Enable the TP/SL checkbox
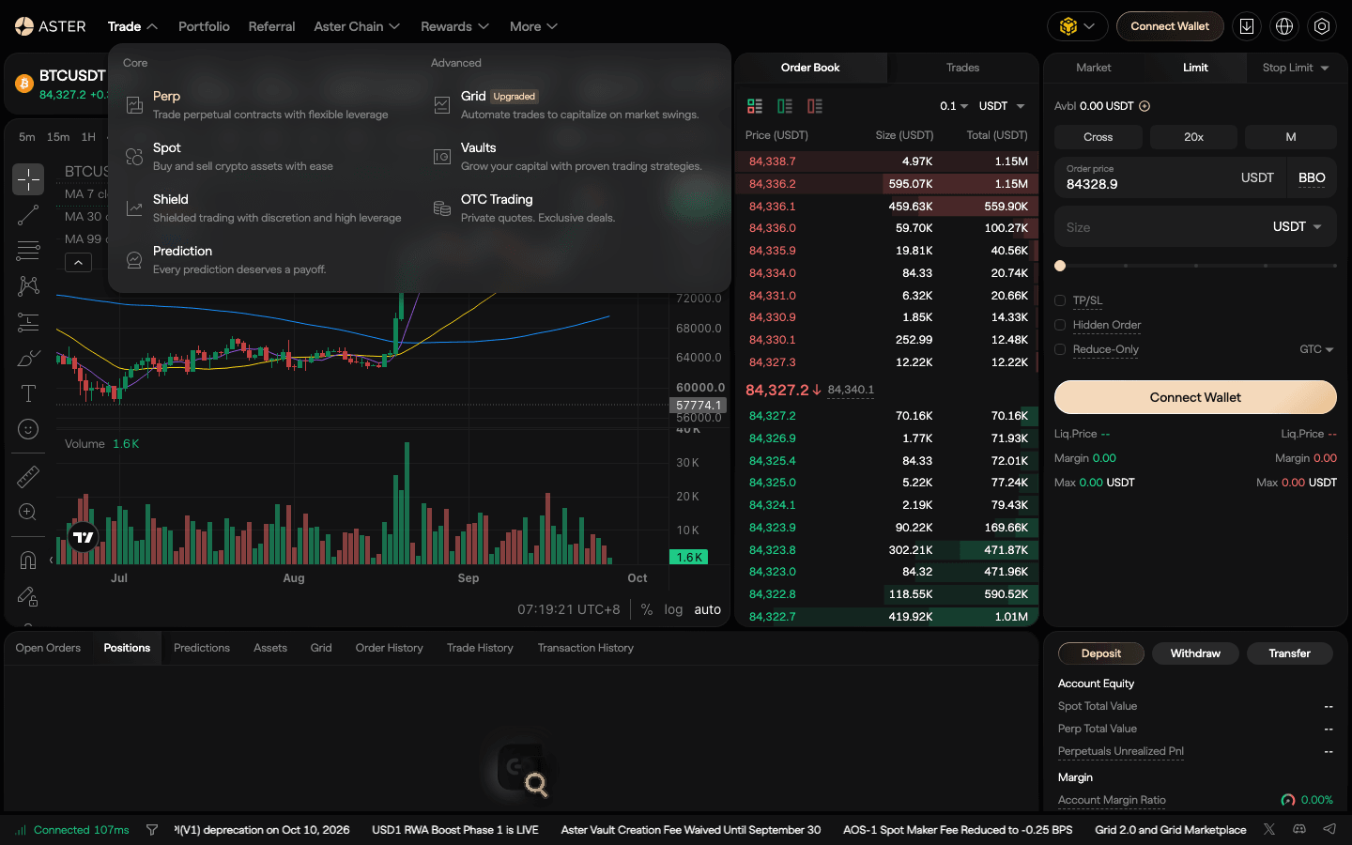 1060,300
